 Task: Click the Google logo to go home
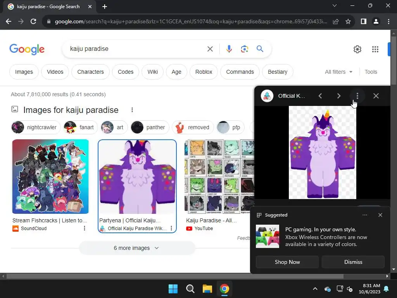[27, 49]
